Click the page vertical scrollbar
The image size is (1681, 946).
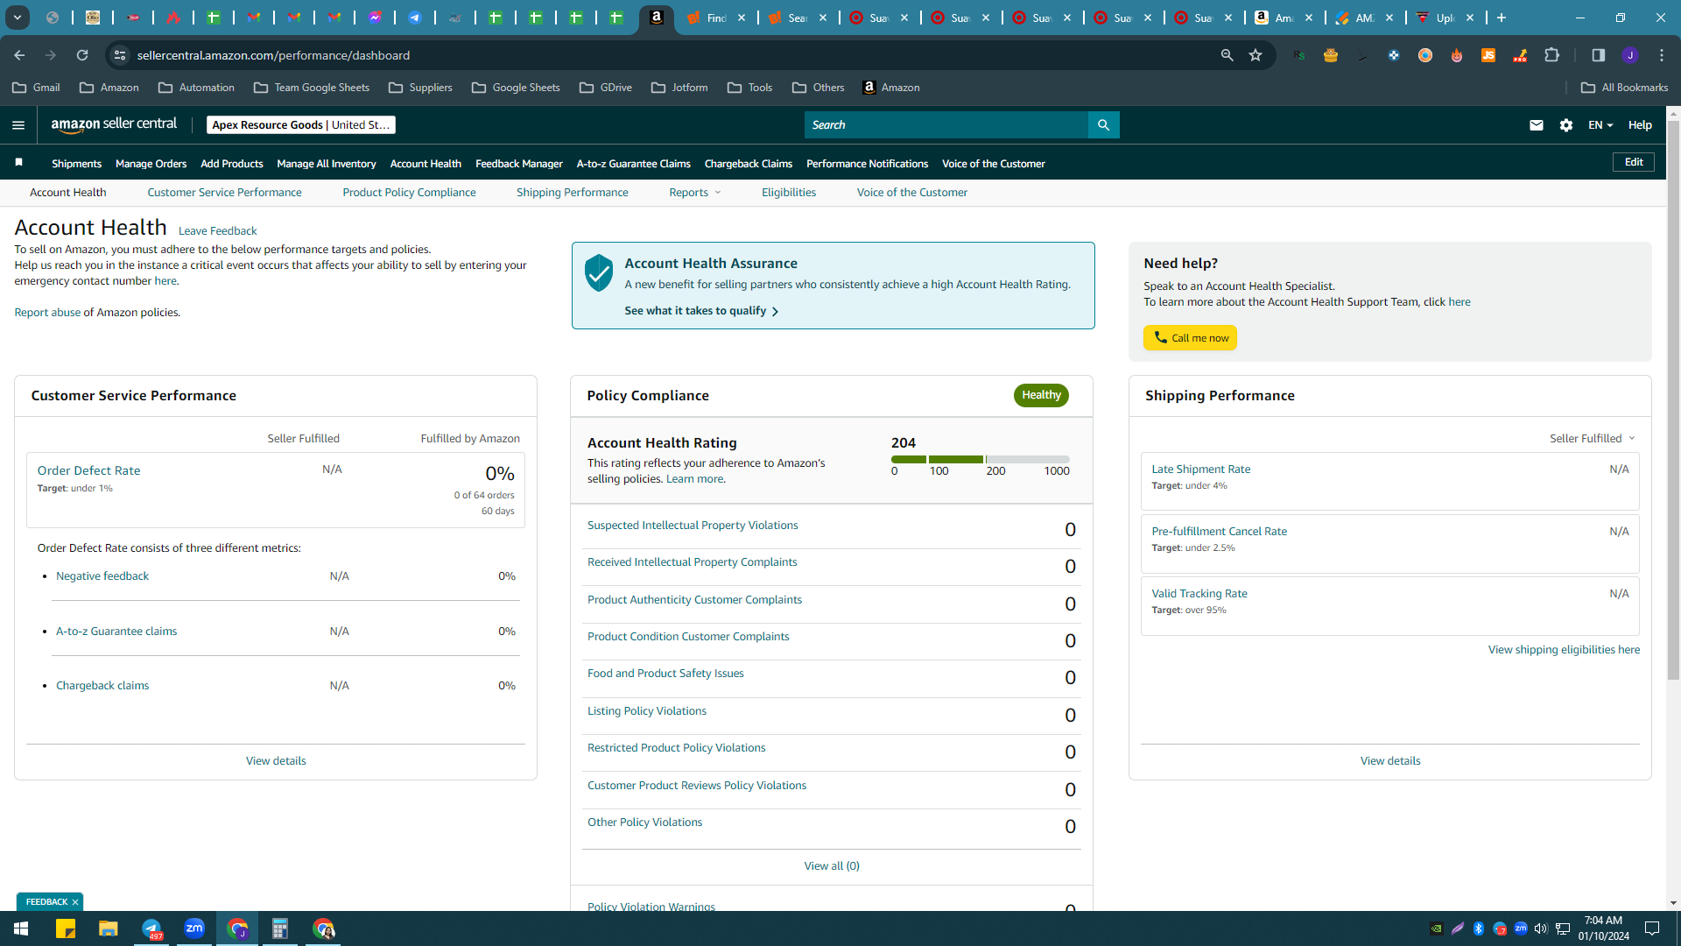[x=1673, y=399]
